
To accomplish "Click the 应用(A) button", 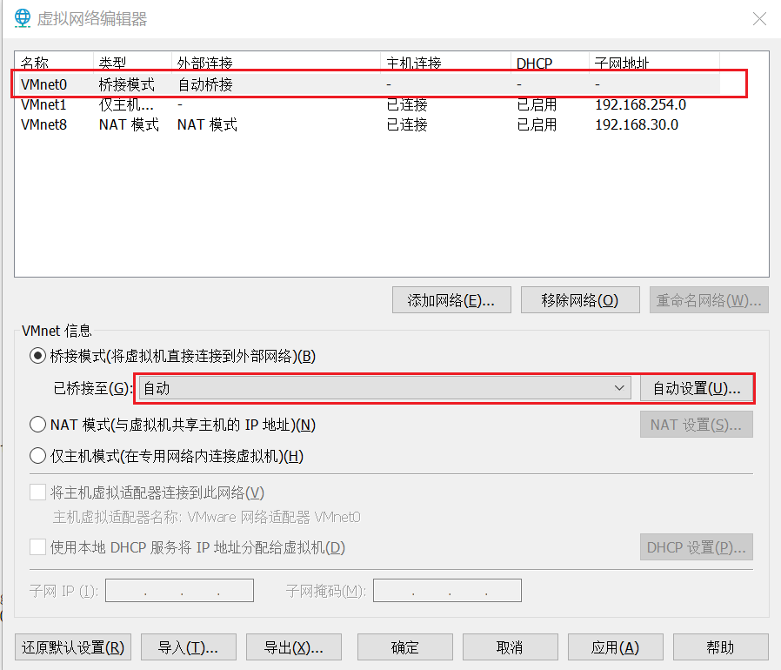I will click(x=615, y=647).
